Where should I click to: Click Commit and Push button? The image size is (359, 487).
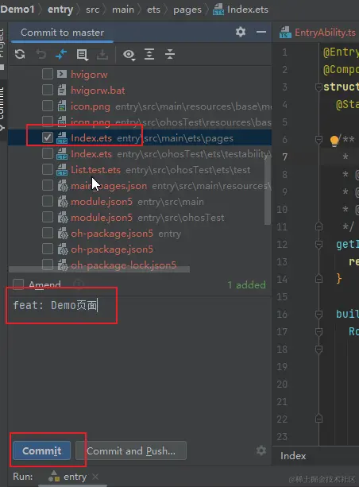[x=131, y=450]
